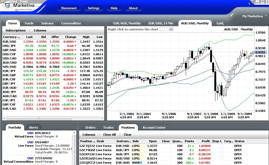
Task: Click the Instrument column header in Positions
Action: 123,141
